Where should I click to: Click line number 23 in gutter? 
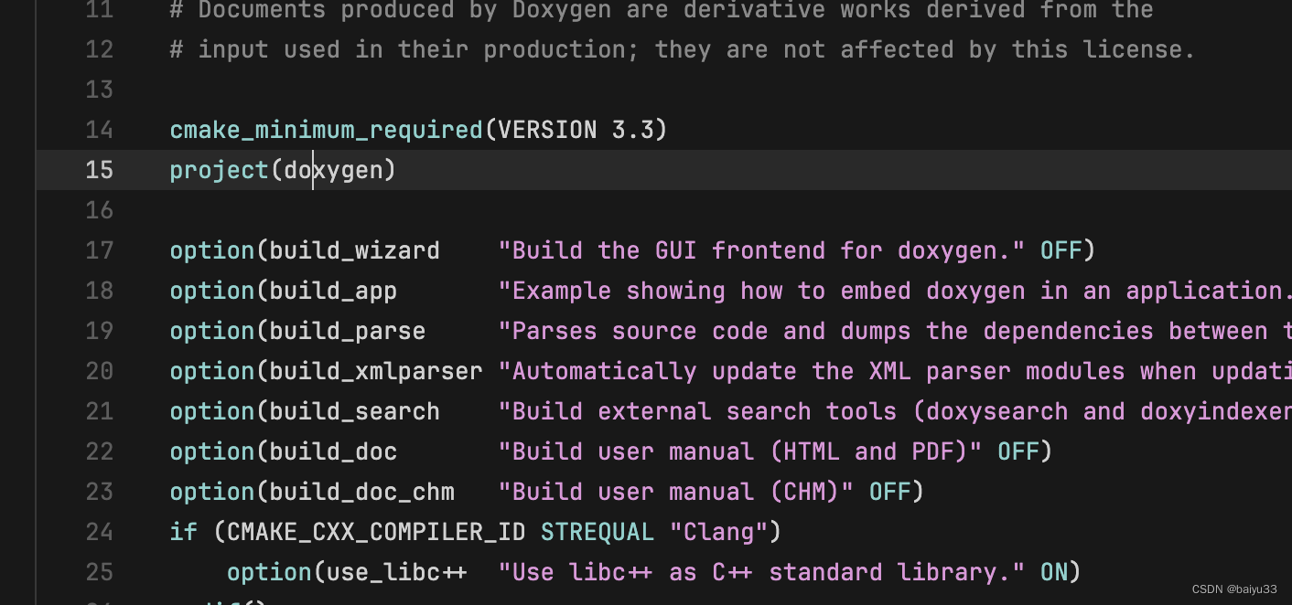click(x=99, y=492)
